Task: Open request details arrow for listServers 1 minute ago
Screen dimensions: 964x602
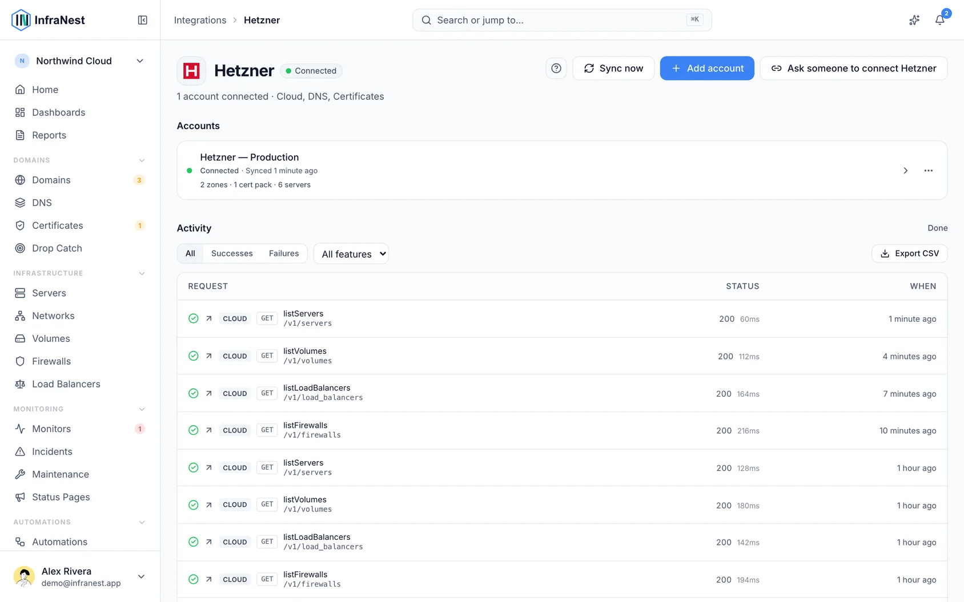Action: (209, 318)
